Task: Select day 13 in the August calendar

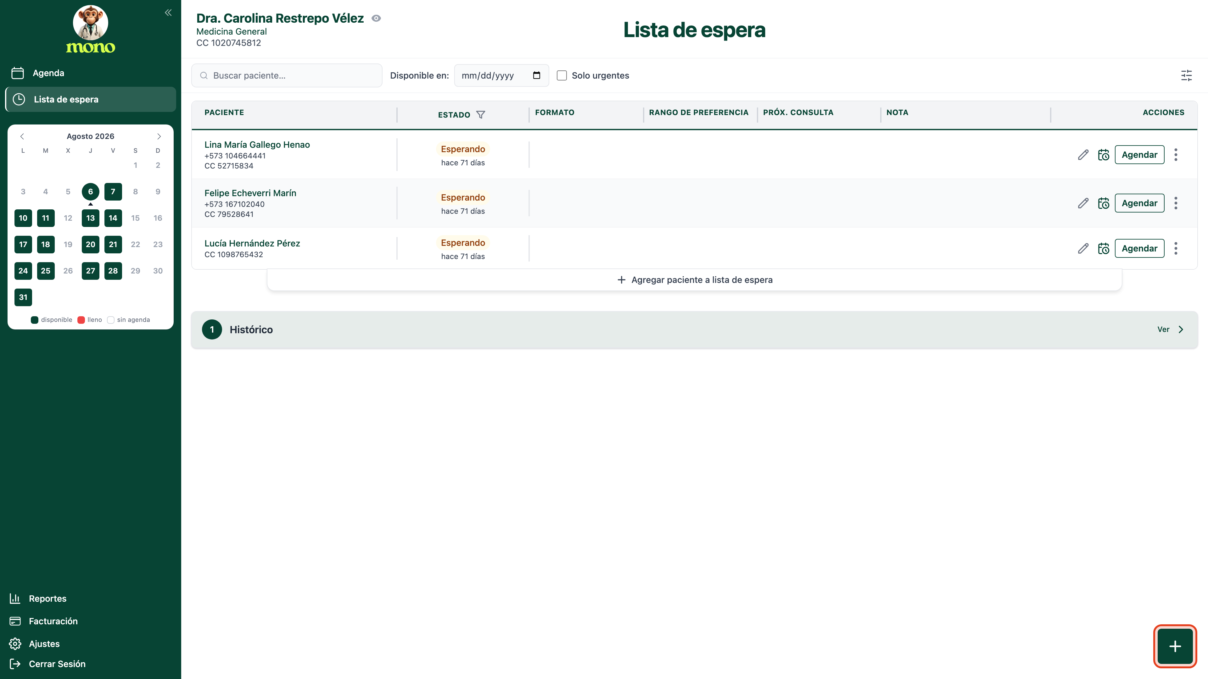Action: click(x=91, y=218)
